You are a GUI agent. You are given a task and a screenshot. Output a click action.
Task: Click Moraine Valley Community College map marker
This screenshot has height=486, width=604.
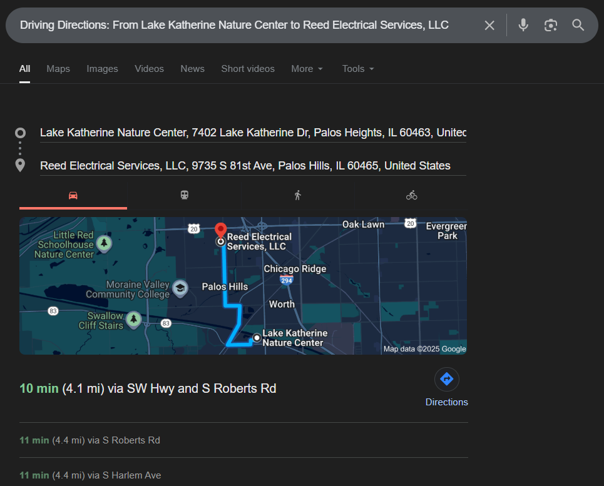pos(180,288)
